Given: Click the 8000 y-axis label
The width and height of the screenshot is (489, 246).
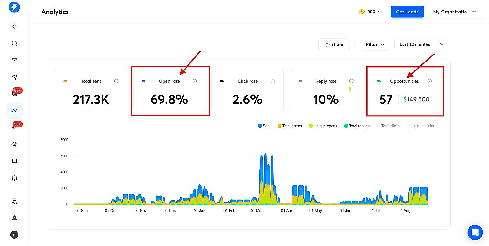Looking at the screenshot, I should pos(64,140).
